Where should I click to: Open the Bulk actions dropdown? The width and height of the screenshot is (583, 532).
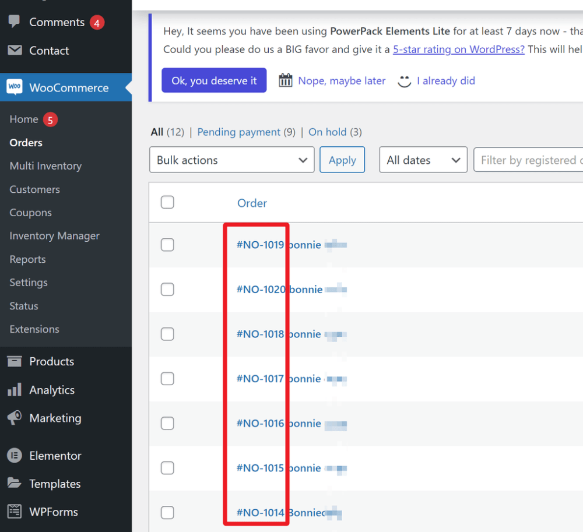[x=231, y=160]
